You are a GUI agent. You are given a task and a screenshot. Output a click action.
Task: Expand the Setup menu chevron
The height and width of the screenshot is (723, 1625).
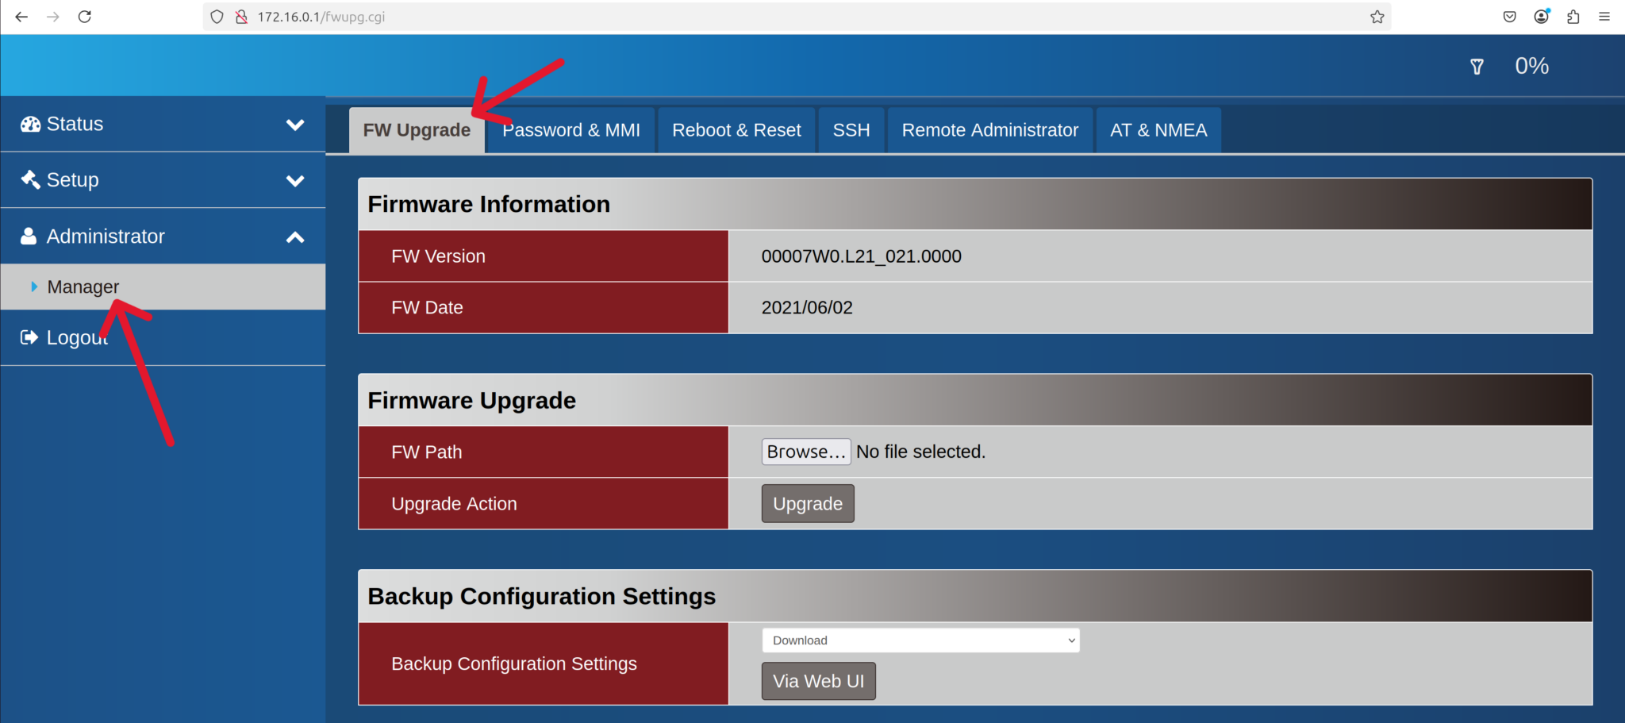click(x=295, y=180)
